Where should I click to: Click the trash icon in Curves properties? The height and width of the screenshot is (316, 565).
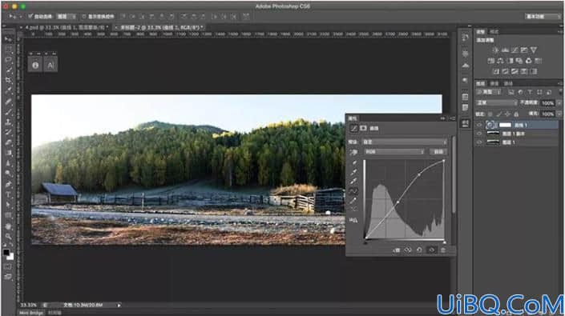click(443, 250)
